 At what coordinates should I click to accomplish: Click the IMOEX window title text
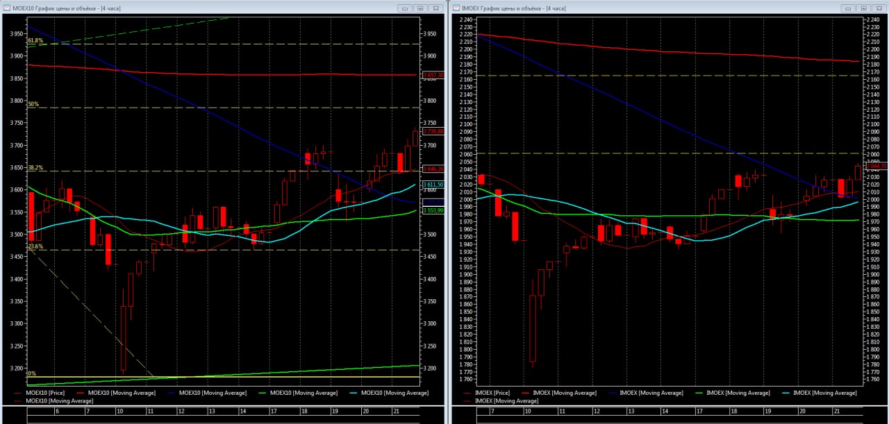point(514,8)
